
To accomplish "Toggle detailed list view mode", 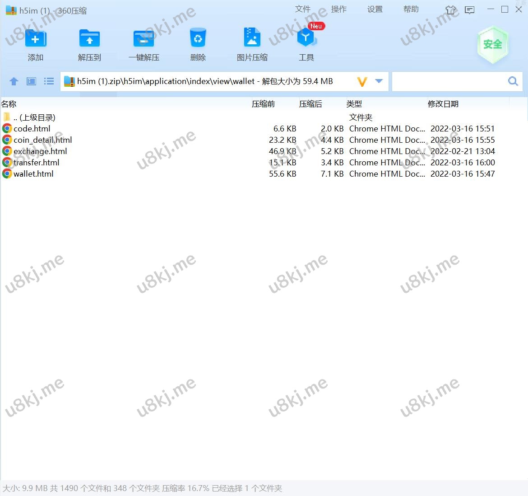I will click(x=49, y=81).
